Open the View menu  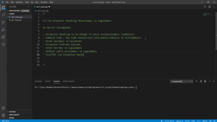27,2
